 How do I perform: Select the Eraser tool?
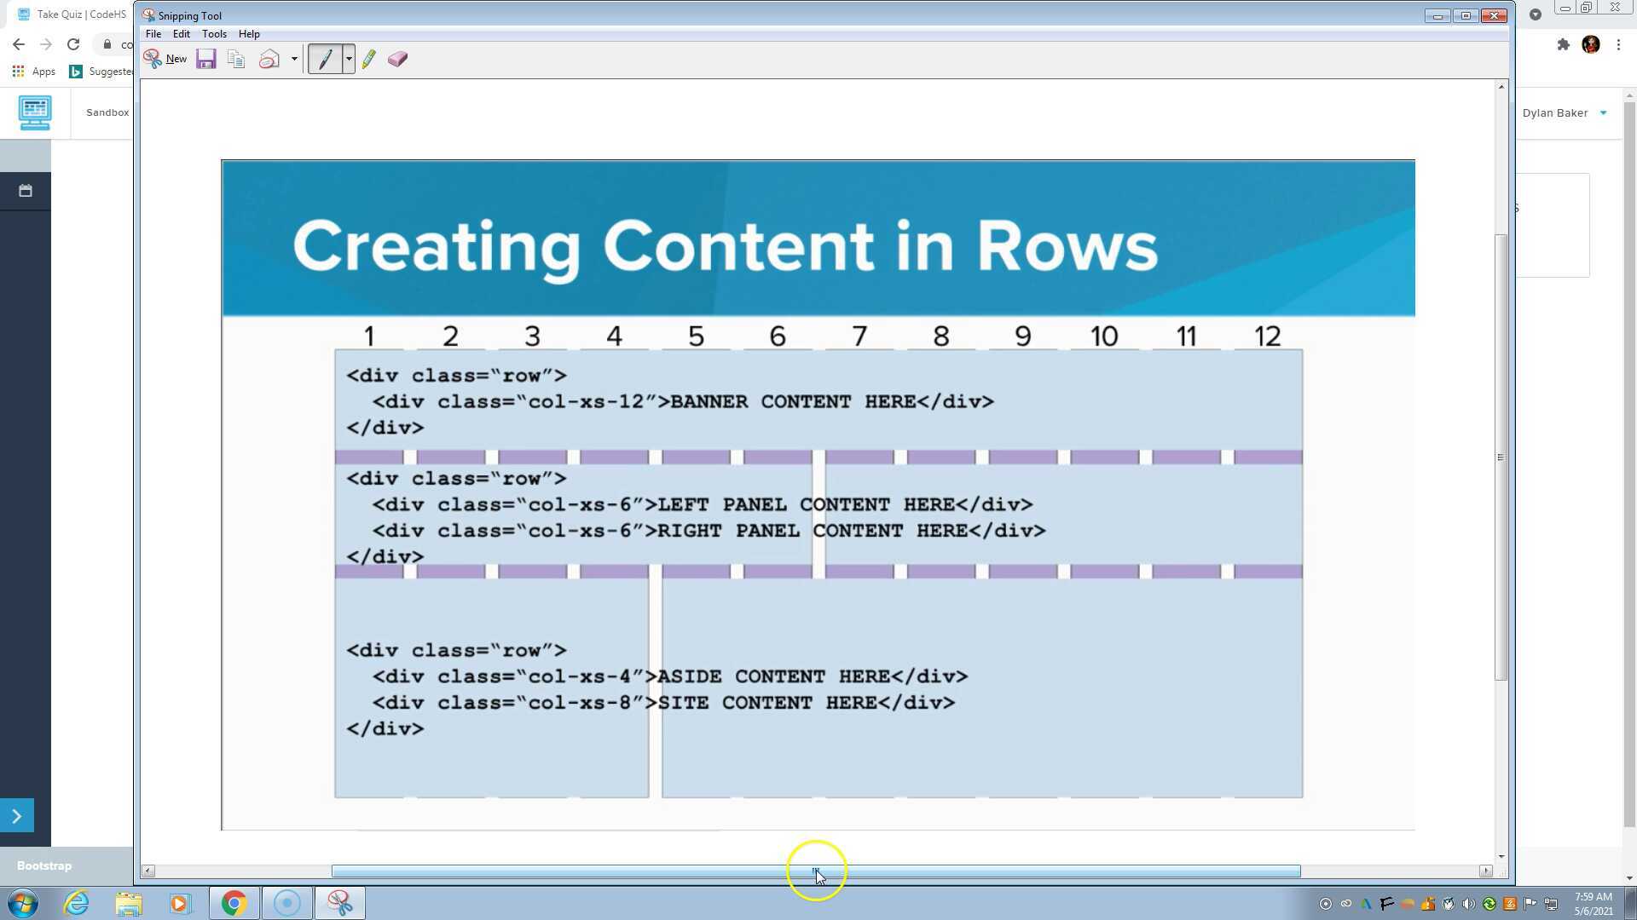point(397,58)
